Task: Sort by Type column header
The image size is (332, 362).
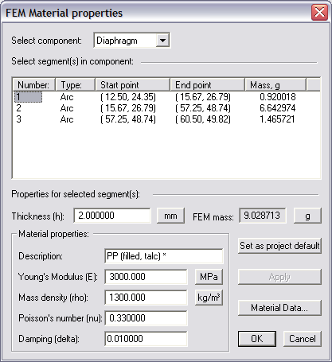Action: (75, 85)
